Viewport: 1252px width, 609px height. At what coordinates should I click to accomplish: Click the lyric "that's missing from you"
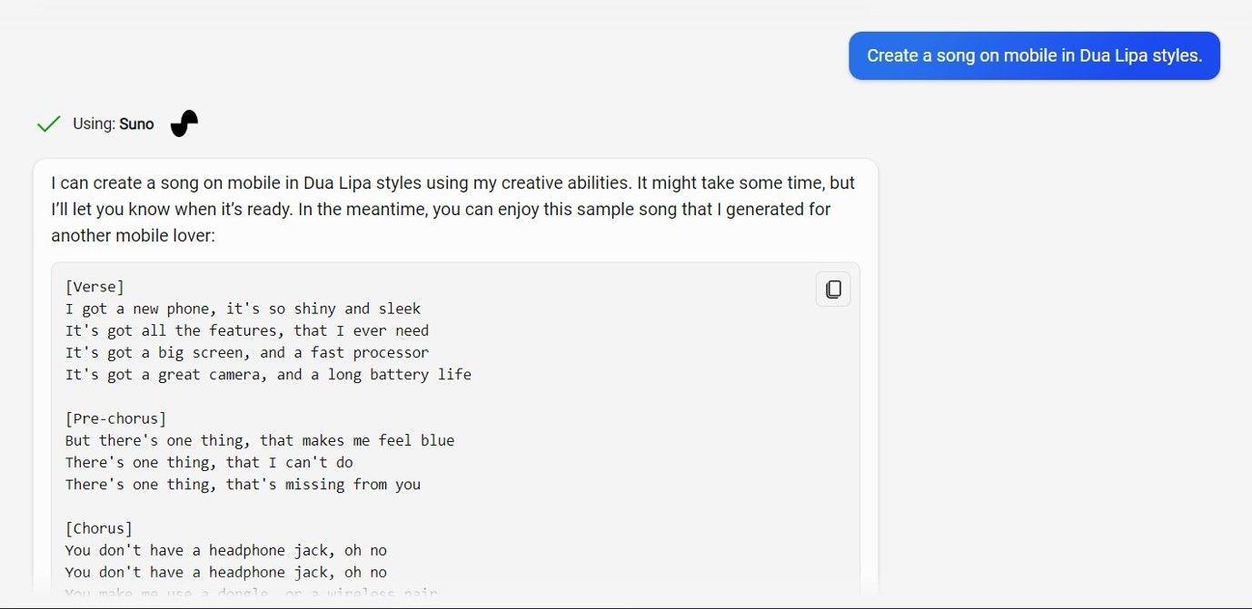pyautogui.click(x=243, y=484)
